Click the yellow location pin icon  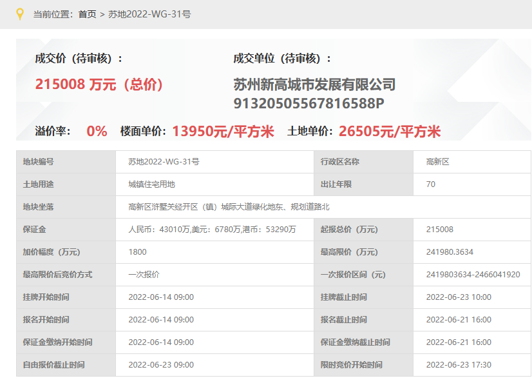tap(20, 14)
